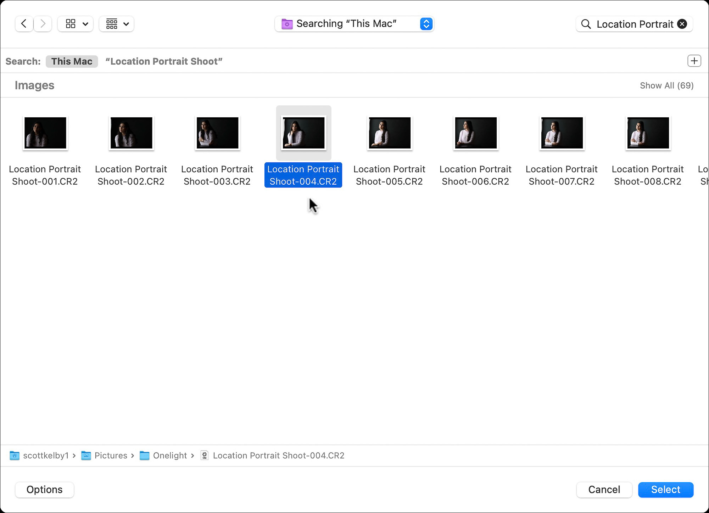
Task: Cancel the file selection dialog
Action: tap(604, 490)
